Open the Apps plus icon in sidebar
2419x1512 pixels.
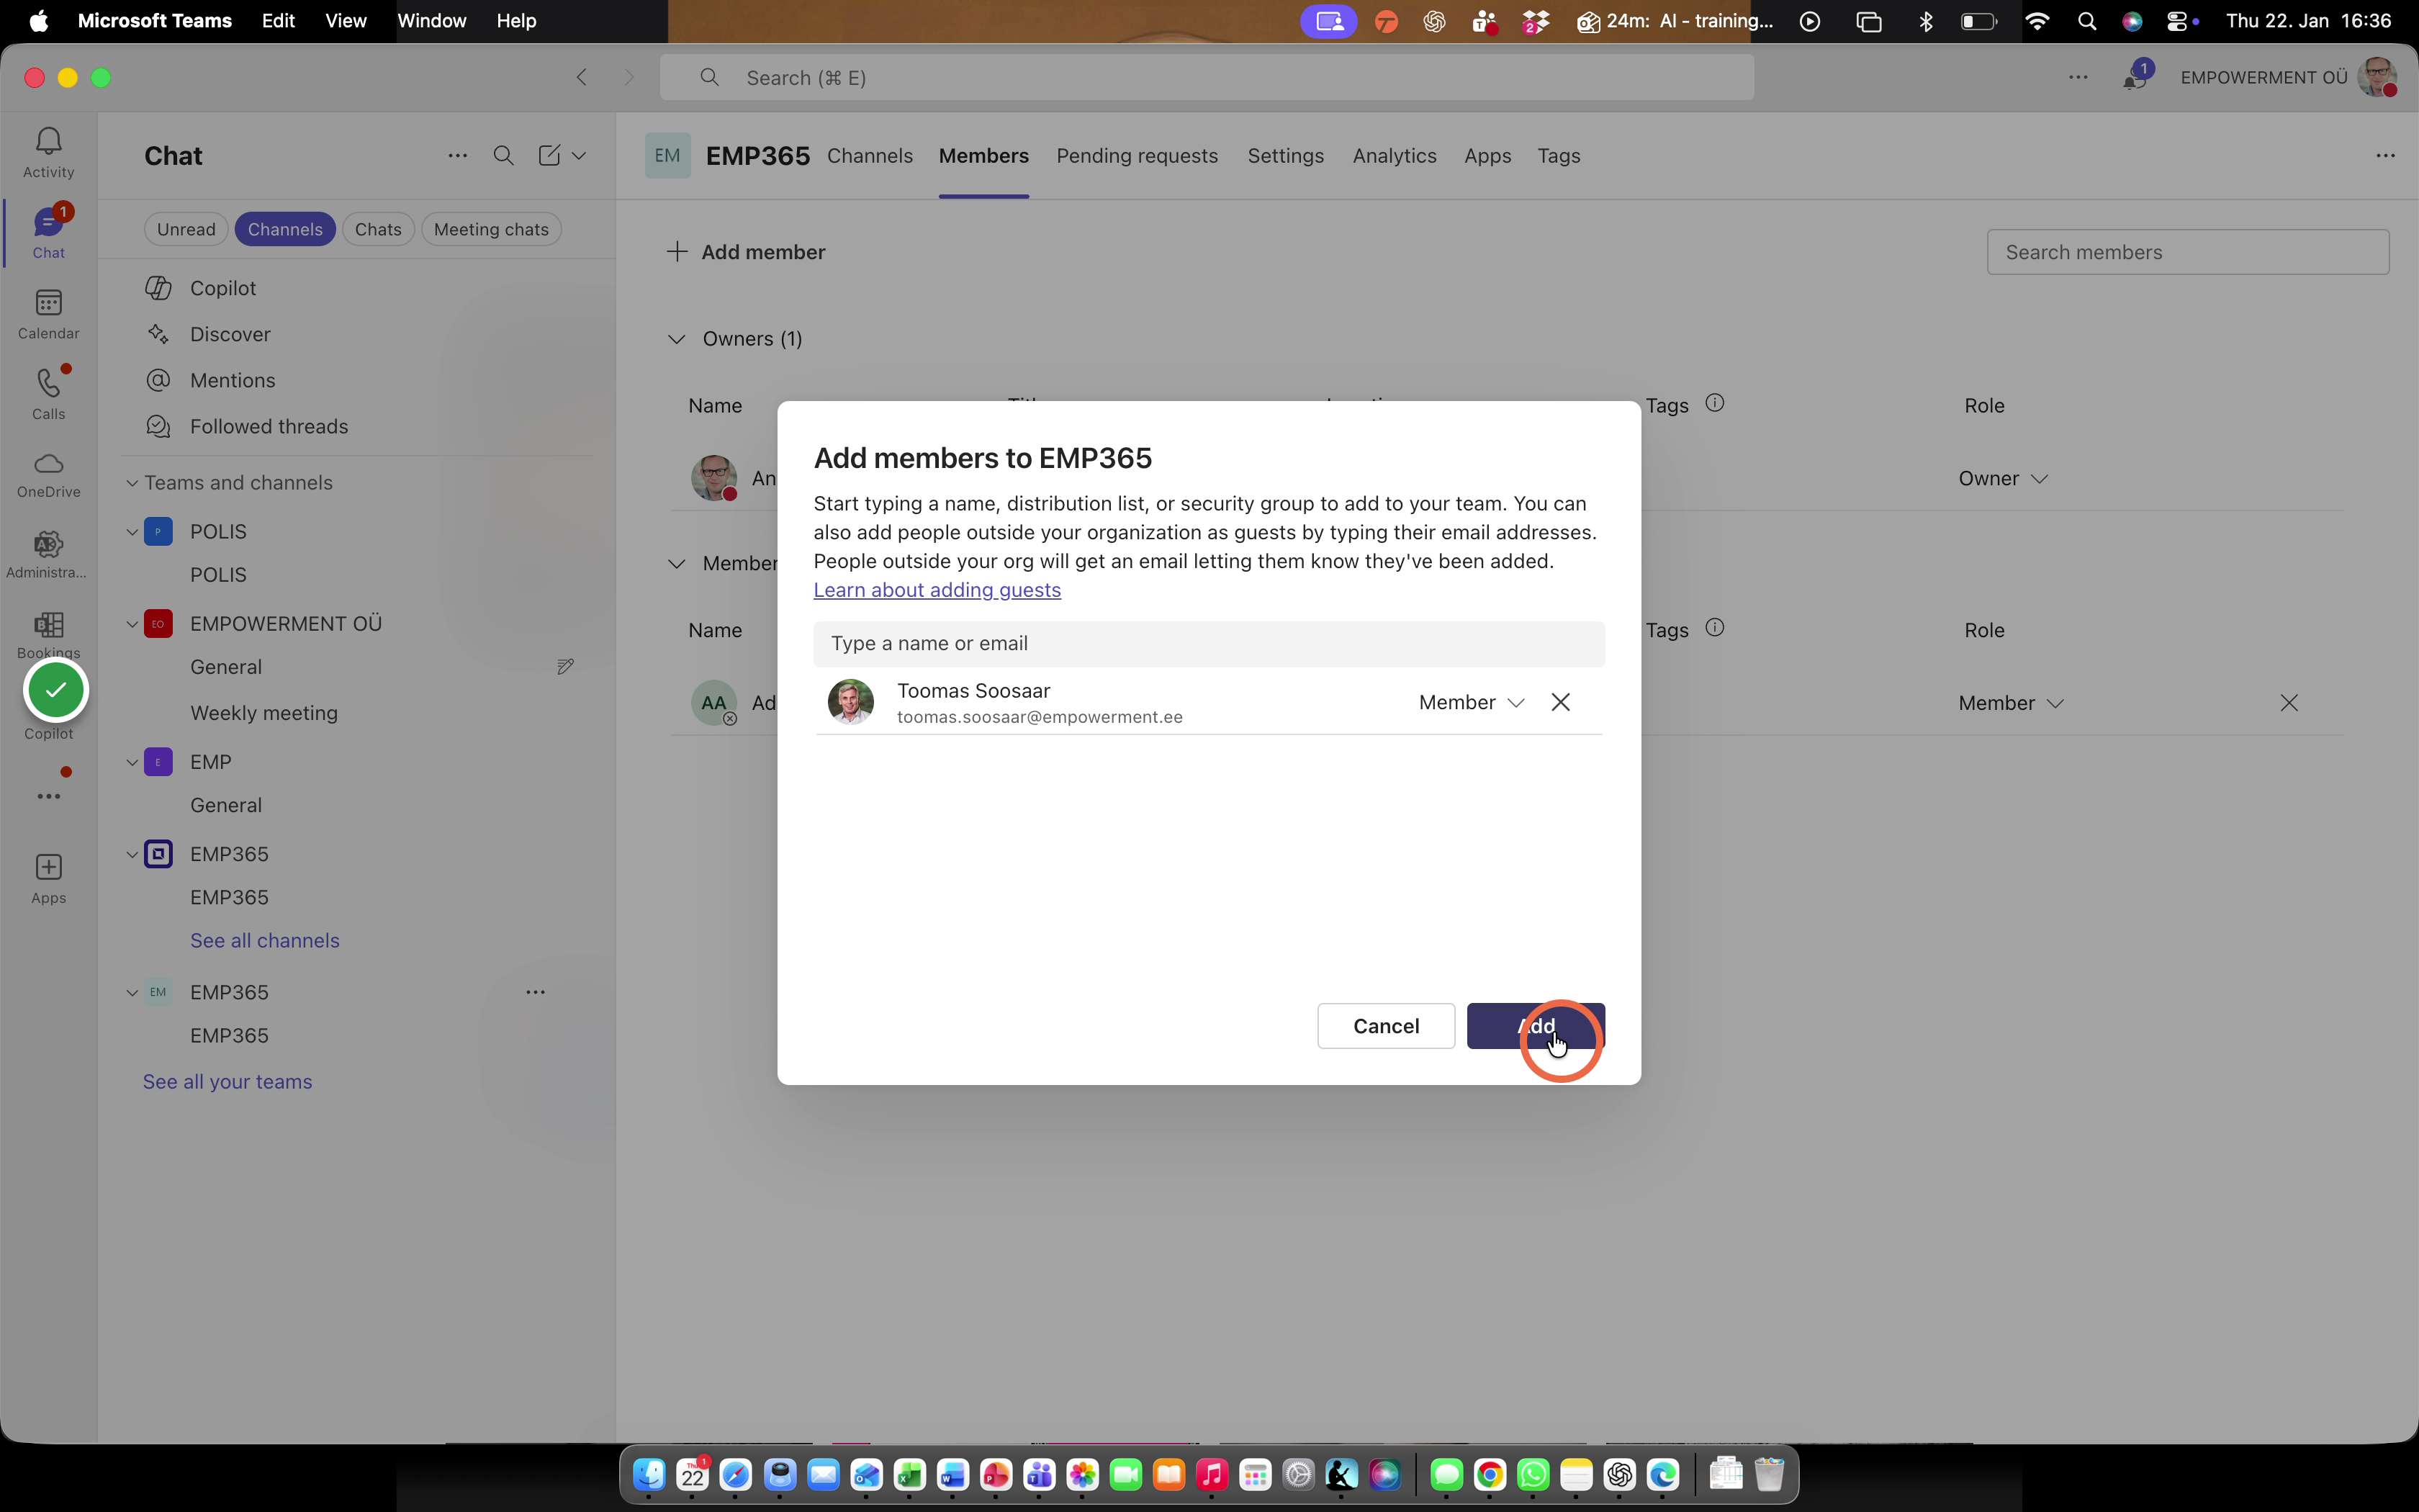(48, 878)
